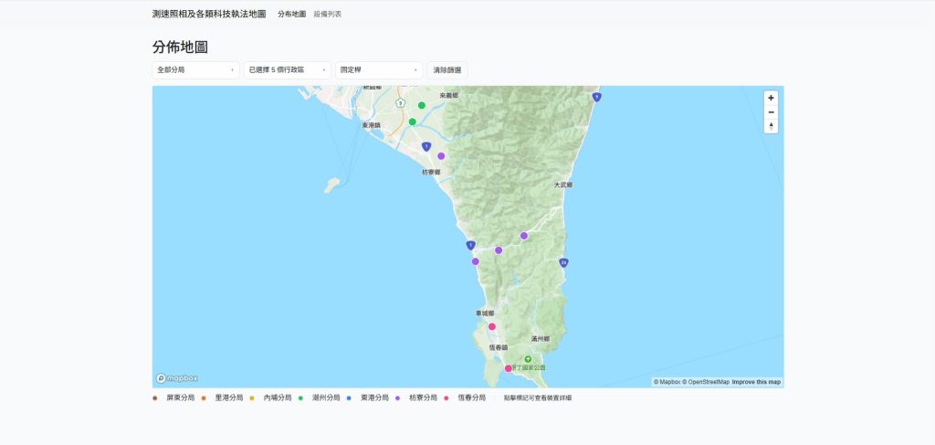Go to the 分布地圖 tab
Image resolution: width=935 pixels, height=445 pixels.
pos(291,15)
